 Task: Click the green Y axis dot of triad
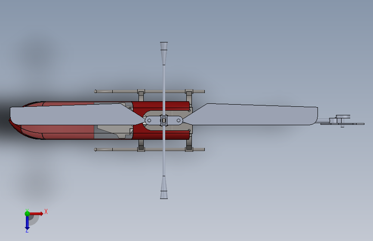[x=27, y=214]
